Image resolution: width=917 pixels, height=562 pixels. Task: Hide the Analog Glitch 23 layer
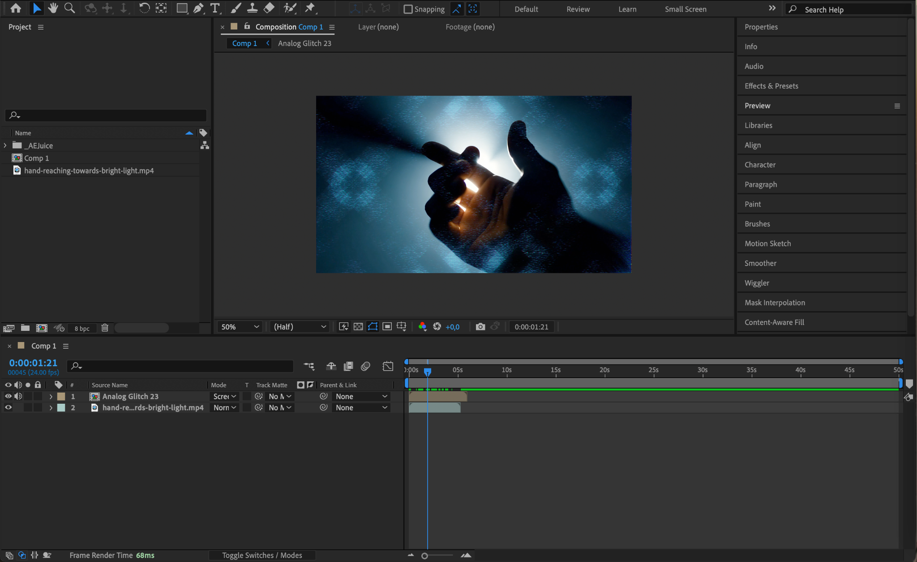pyautogui.click(x=8, y=397)
